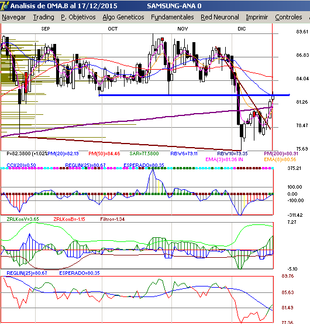Viewport: 310px width, 324px height.
Task: Click the DIC month label
Action: tap(242, 29)
